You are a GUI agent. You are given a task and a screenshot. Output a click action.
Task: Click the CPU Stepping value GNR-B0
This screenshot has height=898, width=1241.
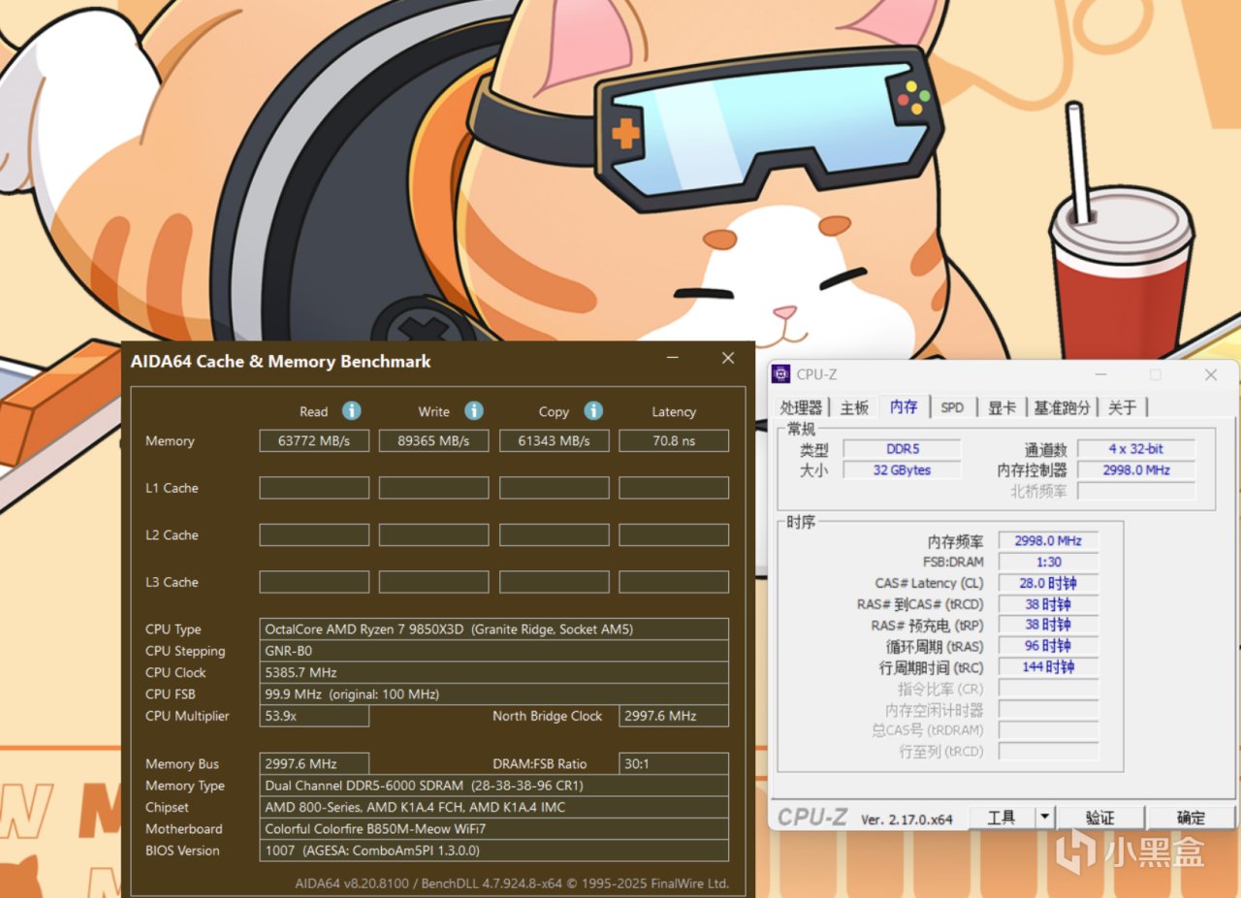point(494,651)
